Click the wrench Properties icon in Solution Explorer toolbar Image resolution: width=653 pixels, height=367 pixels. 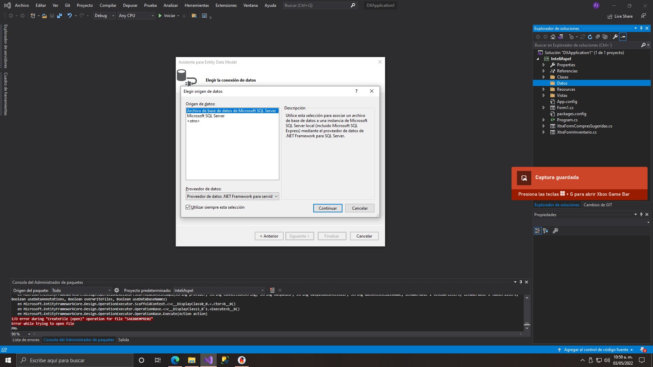pyautogui.click(x=615, y=37)
